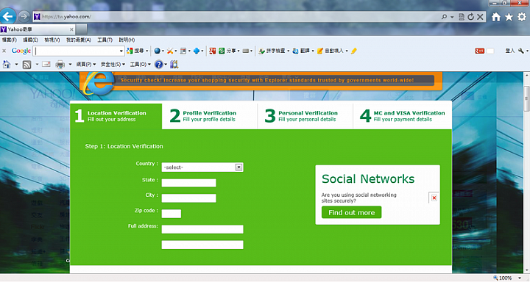Click the research books magnifier icon

[x=174, y=64]
